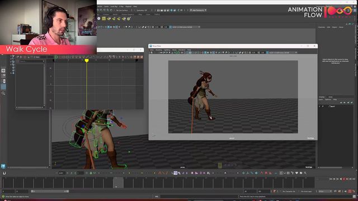Open the Renderer menu in Persp View window
Screen dimensions: 358x201
[182, 50]
